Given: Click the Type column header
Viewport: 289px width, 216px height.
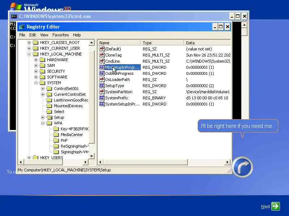Looking at the screenshot, I should click(x=162, y=43).
